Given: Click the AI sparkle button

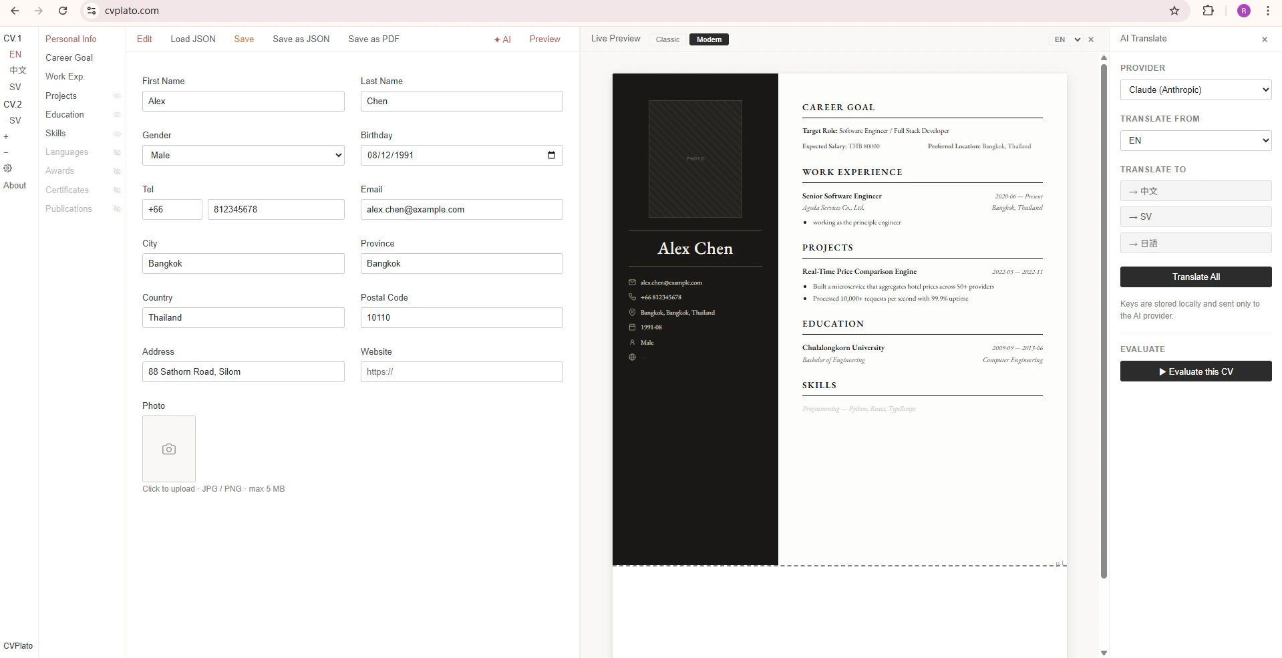Looking at the screenshot, I should [502, 39].
